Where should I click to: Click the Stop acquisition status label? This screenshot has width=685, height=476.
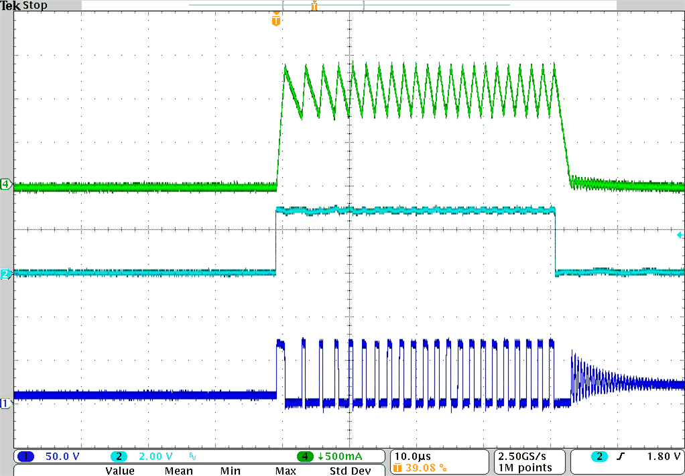pyautogui.click(x=34, y=5)
